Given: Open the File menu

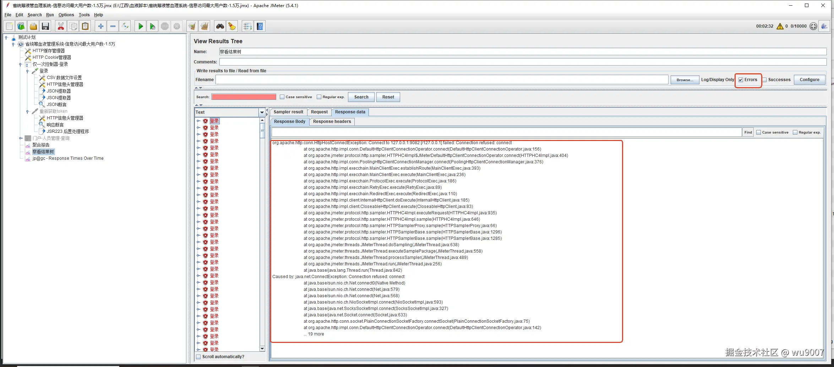Looking at the screenshot, I should pos(8,15).
